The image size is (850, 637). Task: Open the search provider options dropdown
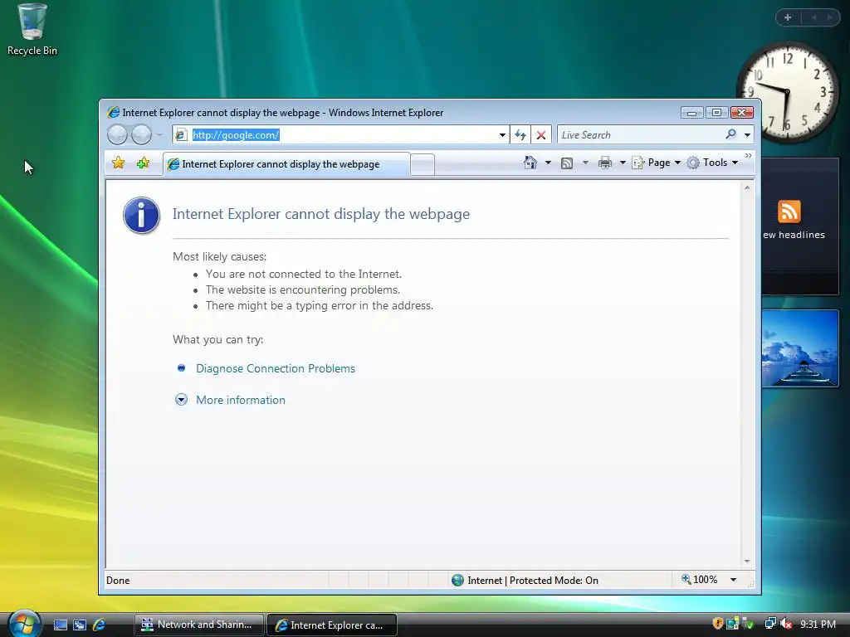click(748, 135)
